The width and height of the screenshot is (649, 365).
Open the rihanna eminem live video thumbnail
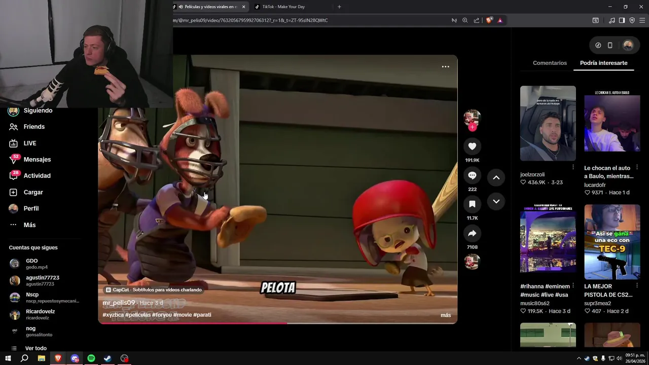(548, 242)
